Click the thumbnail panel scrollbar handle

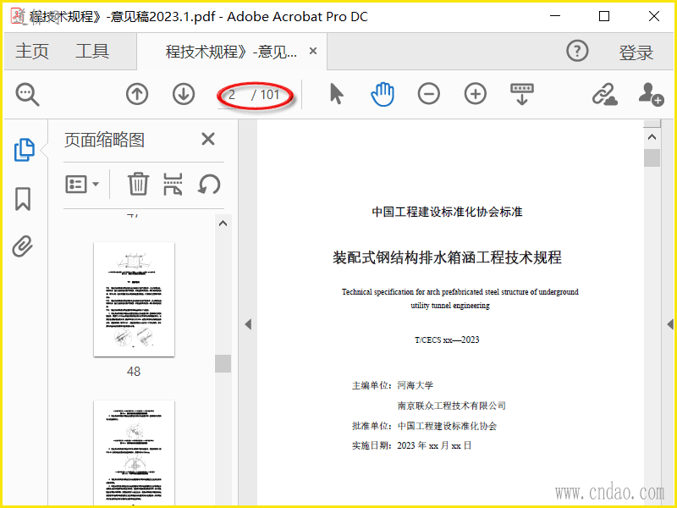coord(223,364)
